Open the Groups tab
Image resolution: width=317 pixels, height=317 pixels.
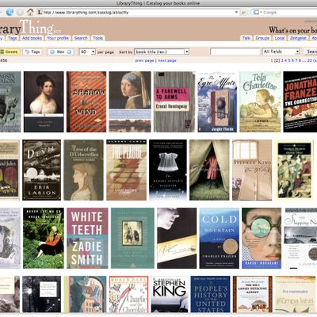click(x=262, y=38)
